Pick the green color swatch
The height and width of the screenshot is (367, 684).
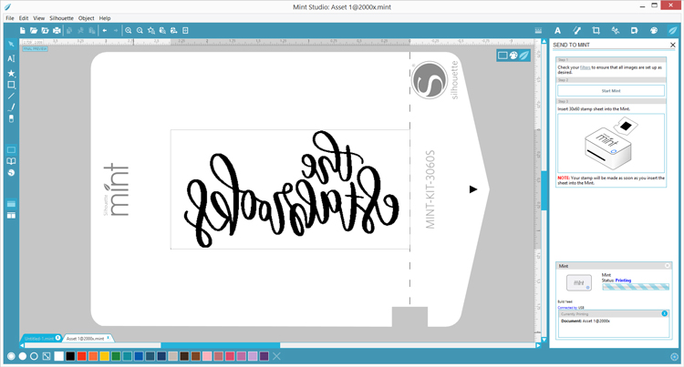pos(116,356)
